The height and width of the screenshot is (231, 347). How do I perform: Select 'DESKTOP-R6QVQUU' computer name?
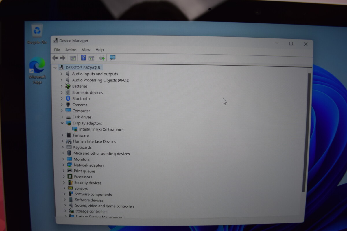[x=84, y=68]
